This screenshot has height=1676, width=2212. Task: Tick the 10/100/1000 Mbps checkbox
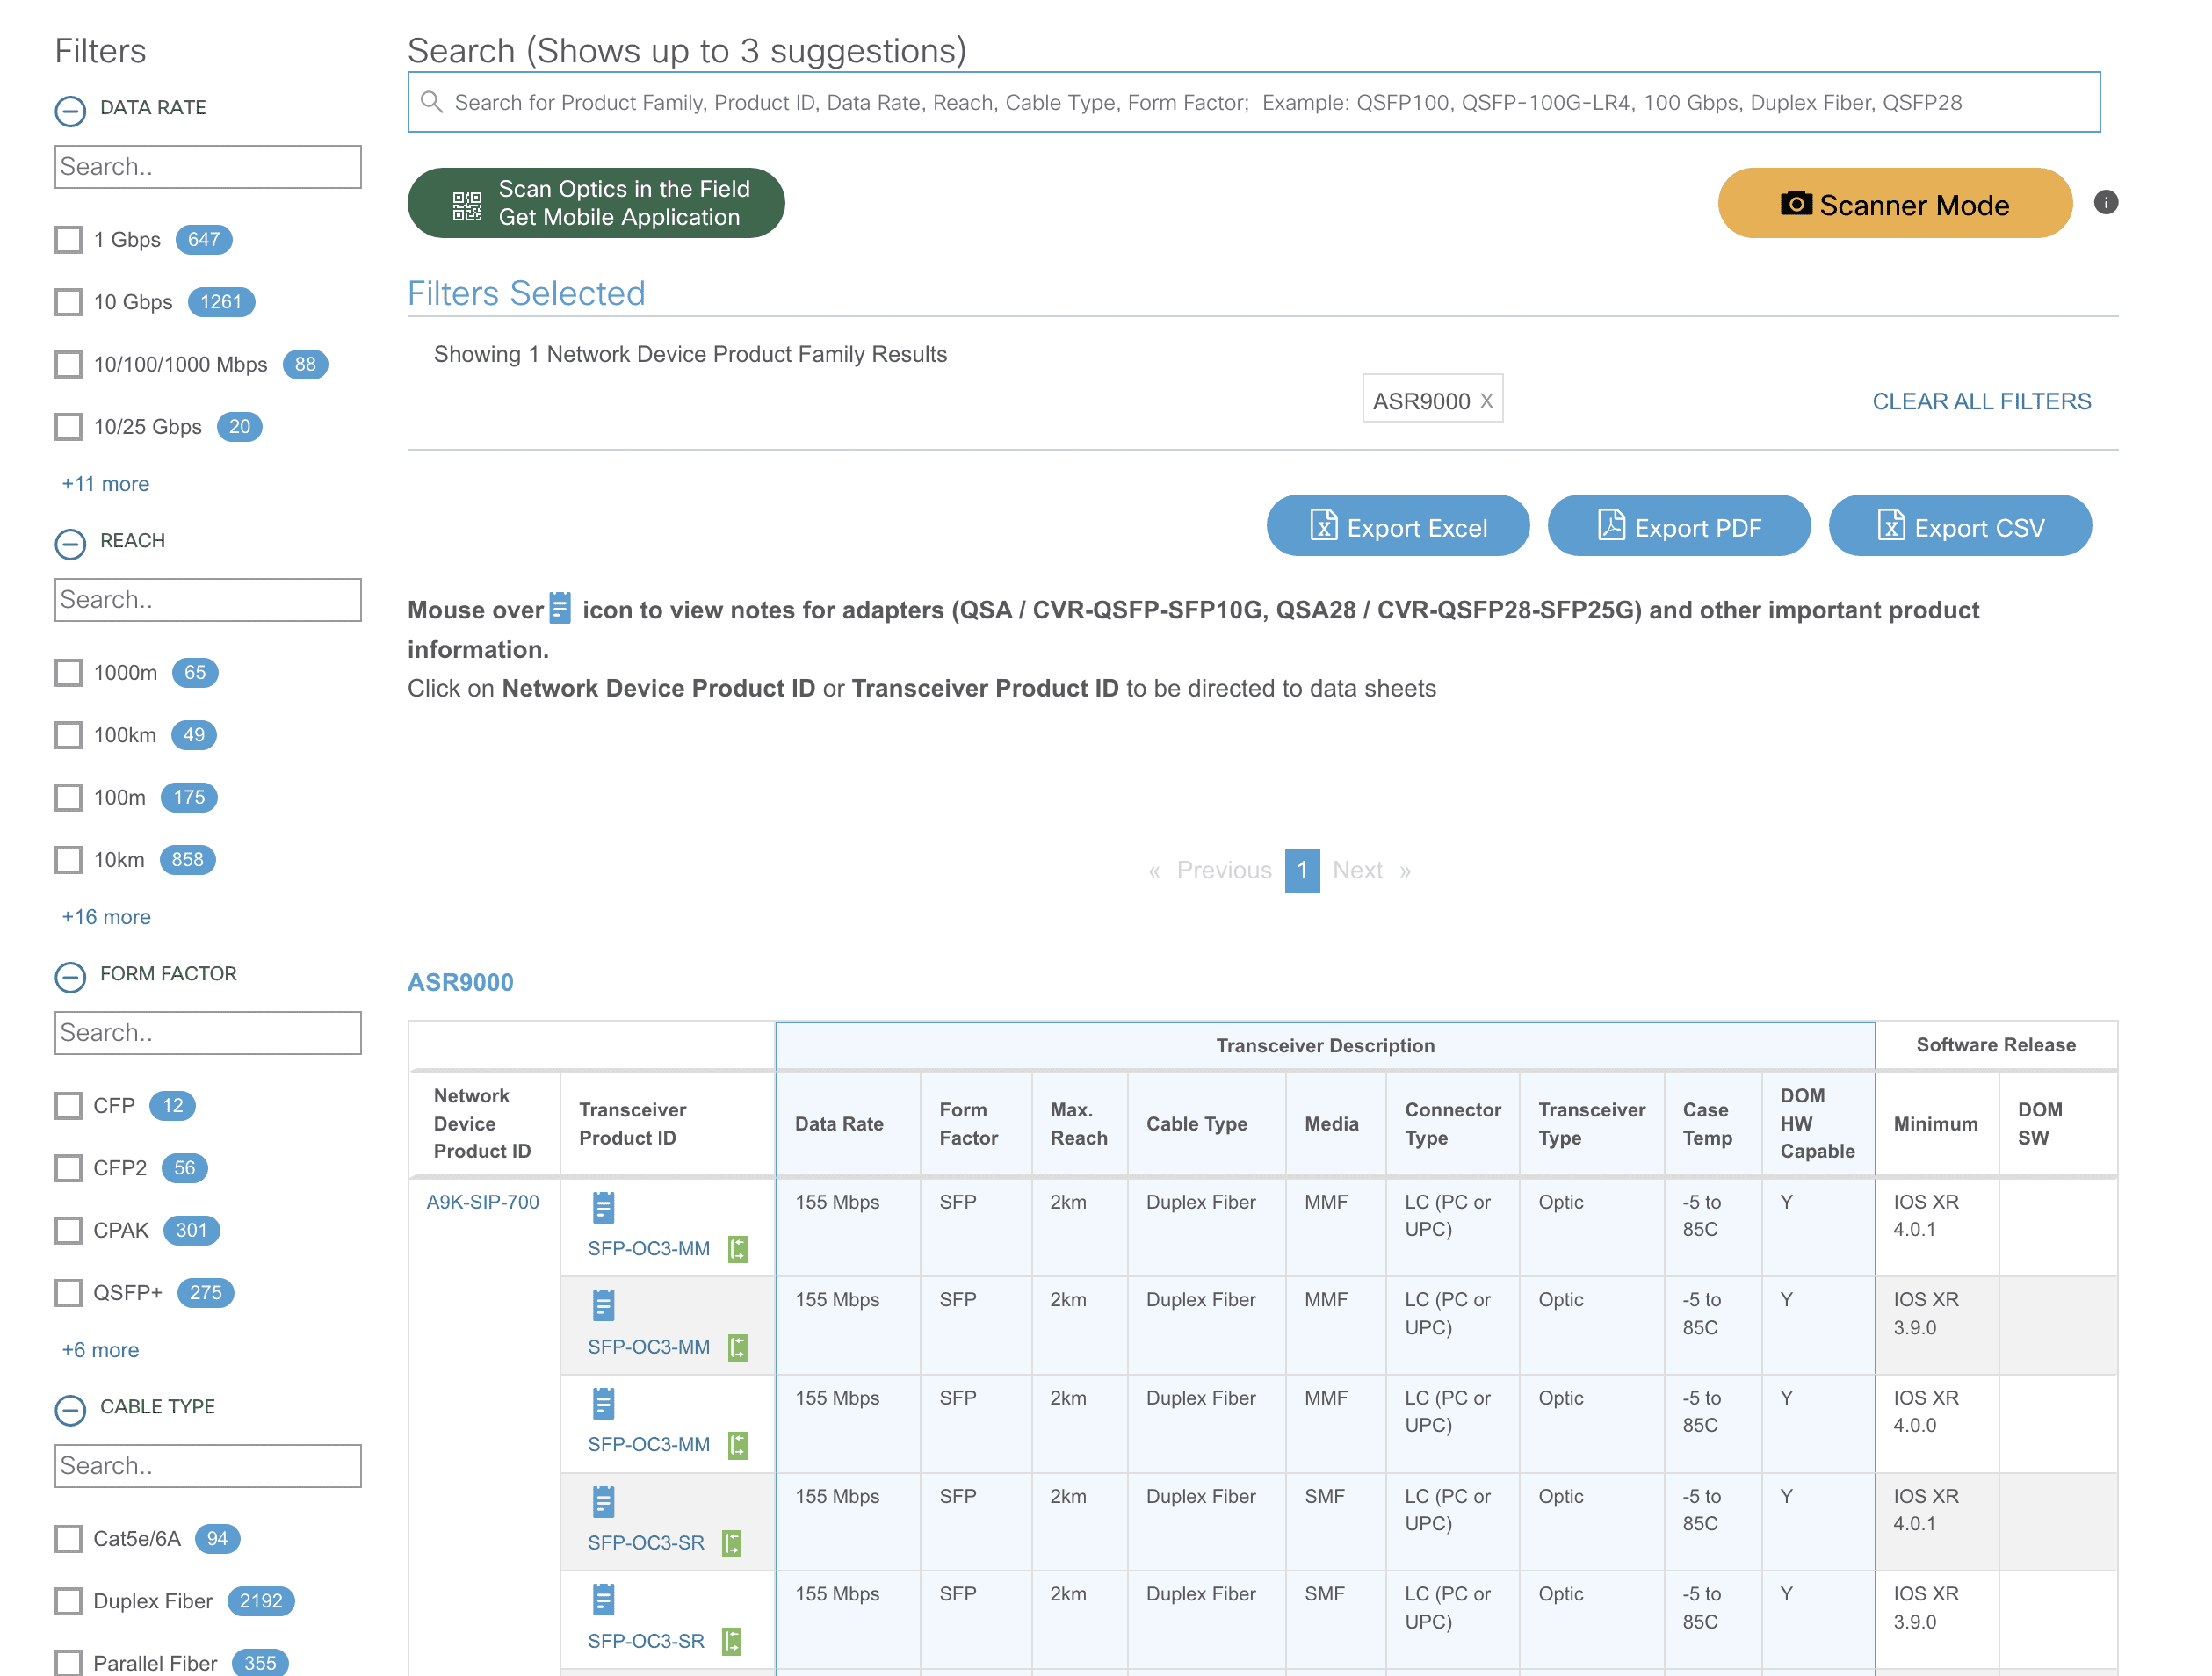pos(68,364)
